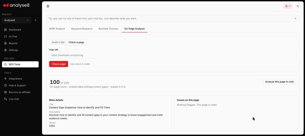Switch to the SERP Analysis tab
This screenshot has width=305, height=136.
(57, 29)
